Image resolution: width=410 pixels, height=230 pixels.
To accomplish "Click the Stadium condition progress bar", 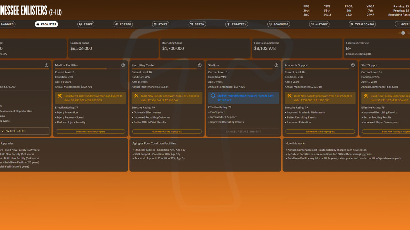I will click(243, 69).
